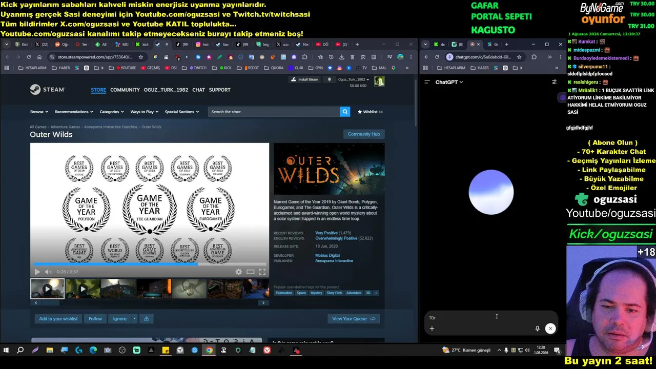Viewport: 656px width, 369px height.
Task: Open Steam CHAT
Action: tap(198, 90)
